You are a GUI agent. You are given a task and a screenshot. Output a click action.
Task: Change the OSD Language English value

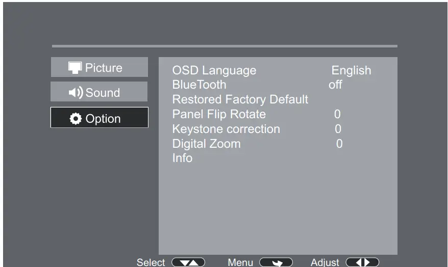[351, 70]
